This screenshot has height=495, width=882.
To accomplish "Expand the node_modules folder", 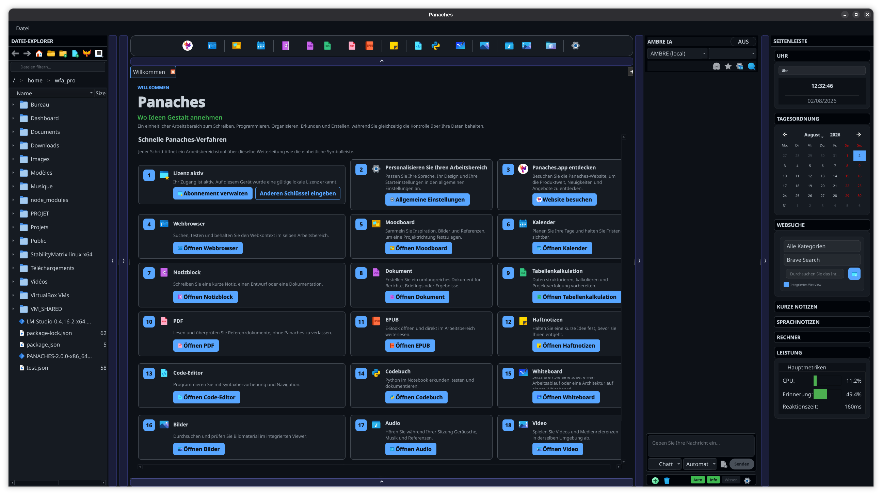I will [x=13, y=200].
